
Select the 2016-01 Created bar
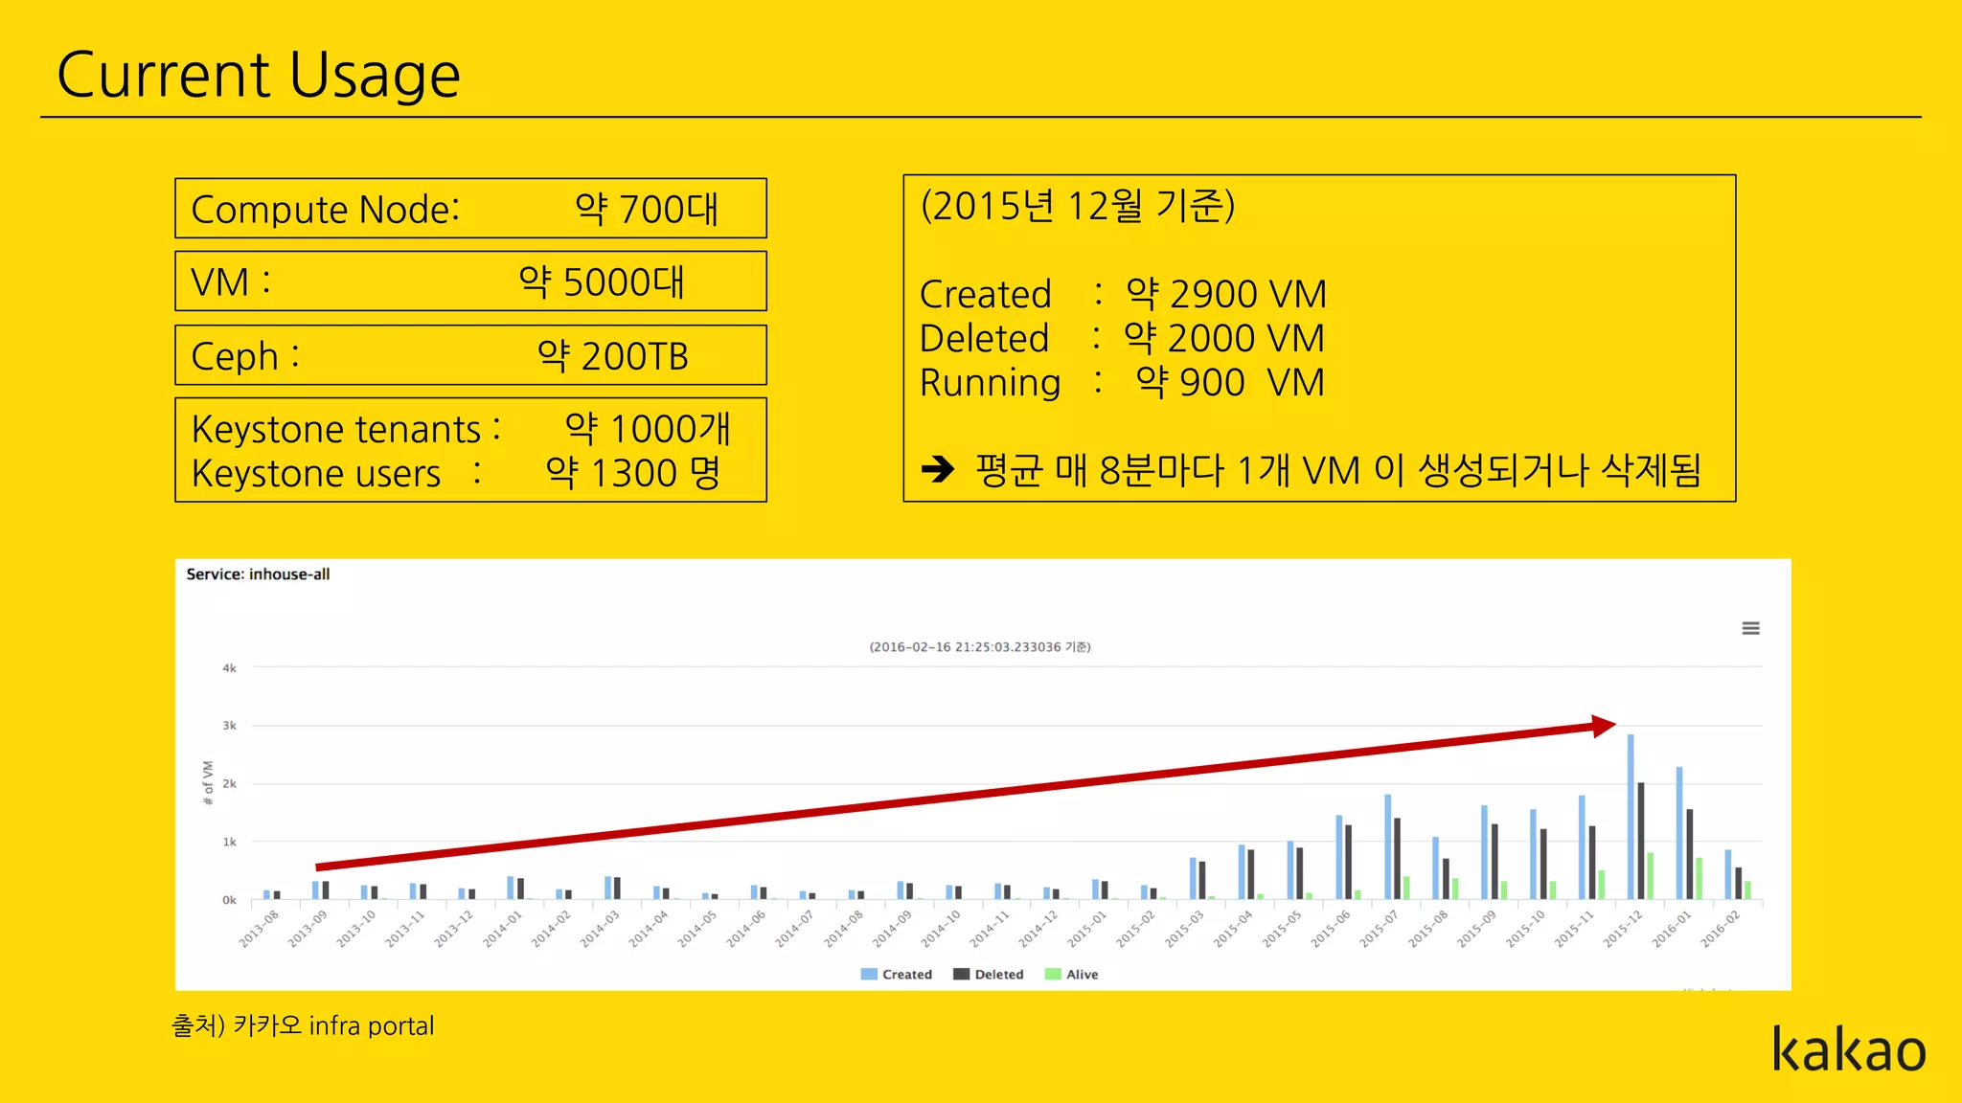pos(1679,833)
